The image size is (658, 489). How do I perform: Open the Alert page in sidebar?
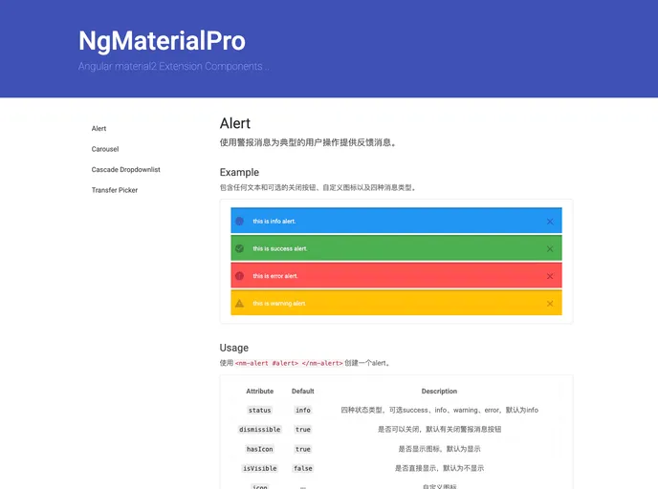pyautogui.click(x=99, y=129)
